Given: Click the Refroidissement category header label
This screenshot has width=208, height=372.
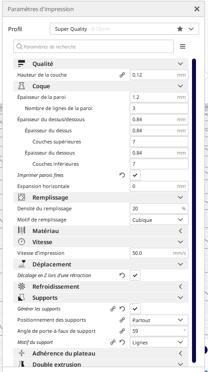Looking at the screenshot, I should pyautogui.click(x=56, y=286).
